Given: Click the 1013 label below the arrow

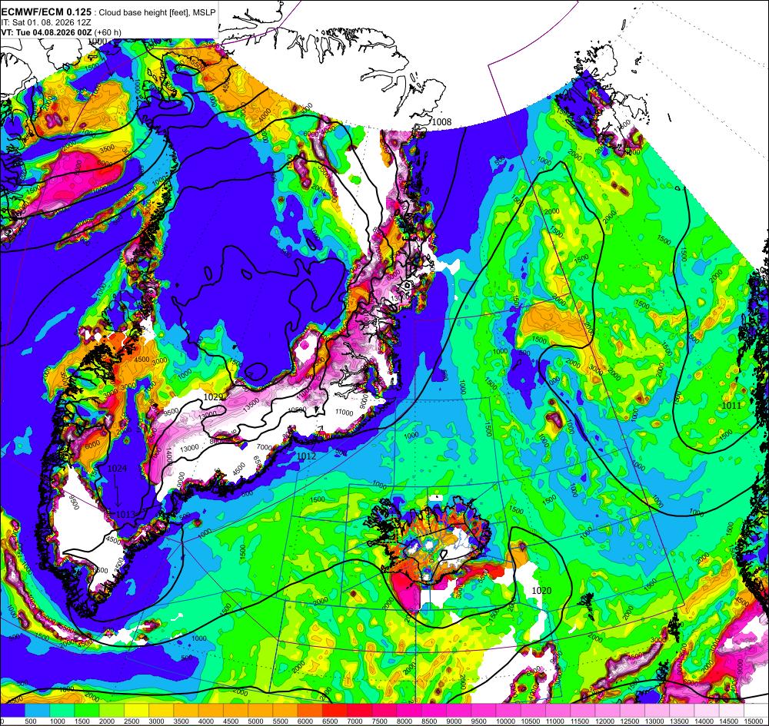Looking at the screenshot, I should 125,515.
